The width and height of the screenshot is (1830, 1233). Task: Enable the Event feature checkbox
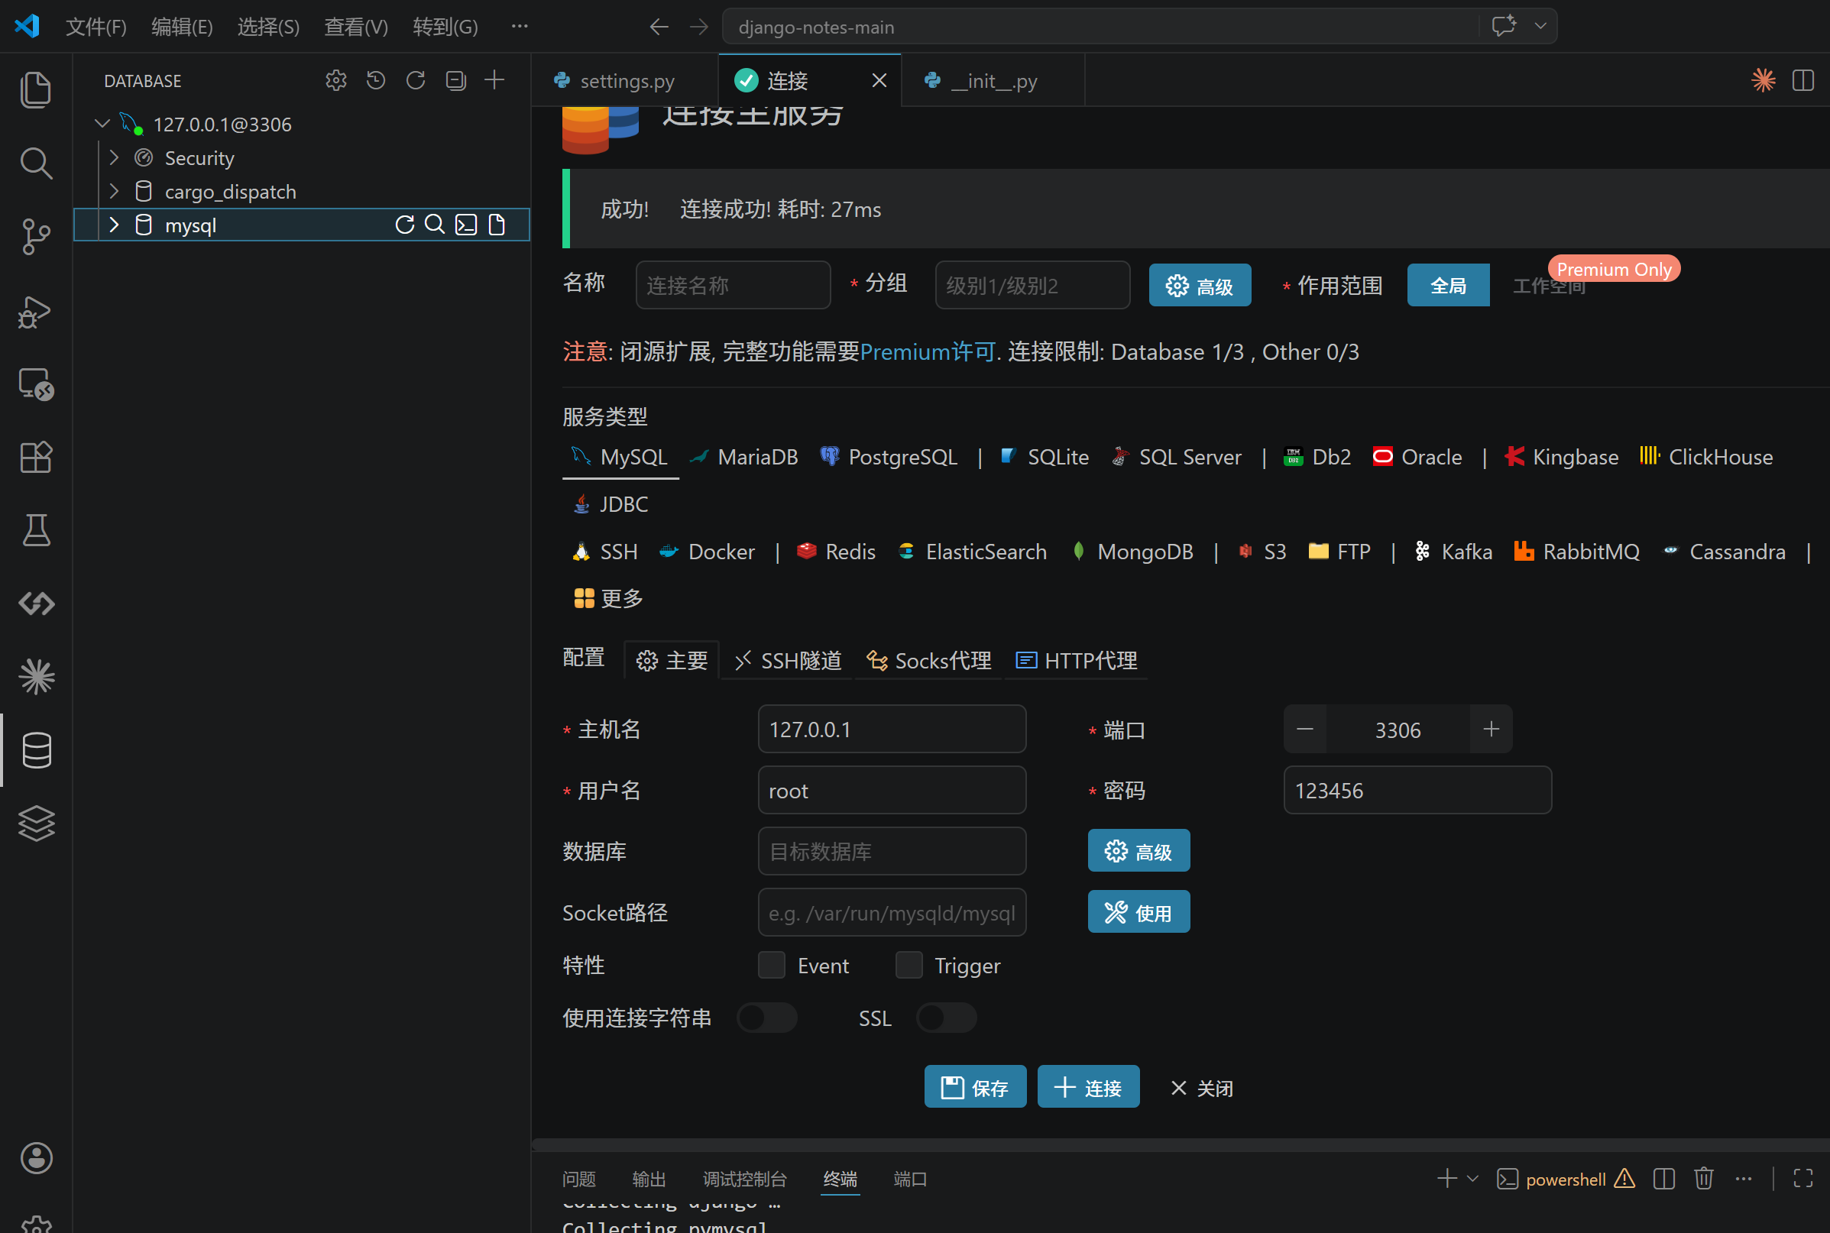tap(772, 965)
